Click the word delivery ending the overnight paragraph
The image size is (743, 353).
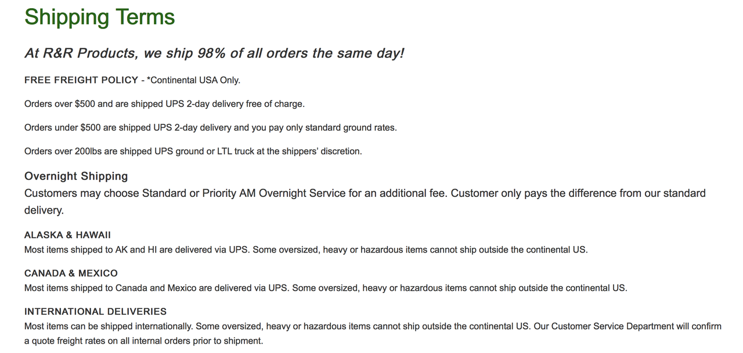(44, 210)
